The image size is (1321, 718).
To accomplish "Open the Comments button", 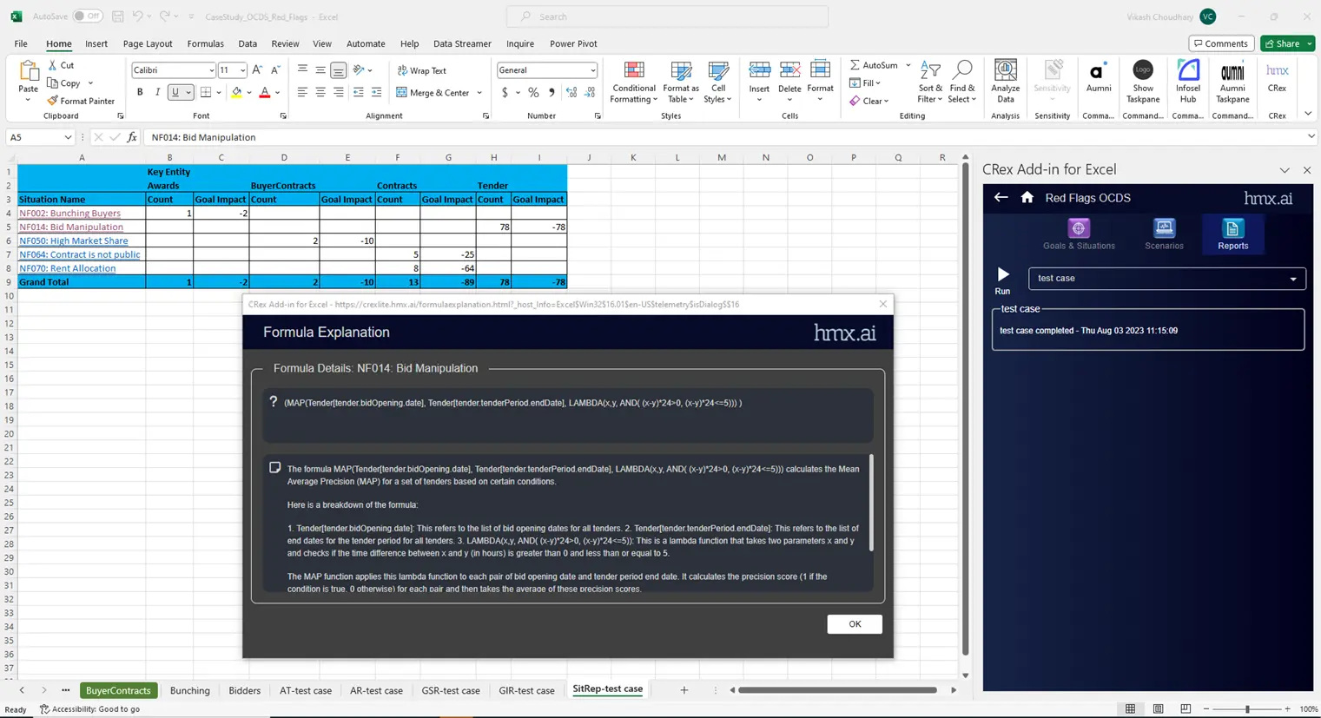I will coord(1220,43).
